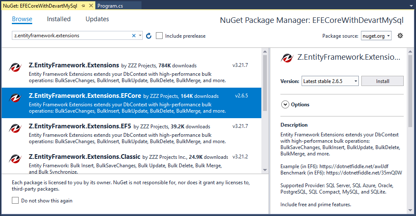The image size is (416, 216).
Task: Enable the Include prerelease checkbox
Action: click(x=159, y=36)
